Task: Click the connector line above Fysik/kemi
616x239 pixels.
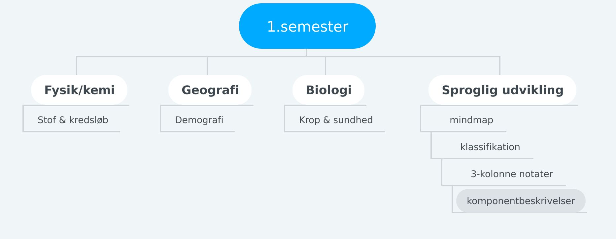Action: coord(77,66)
